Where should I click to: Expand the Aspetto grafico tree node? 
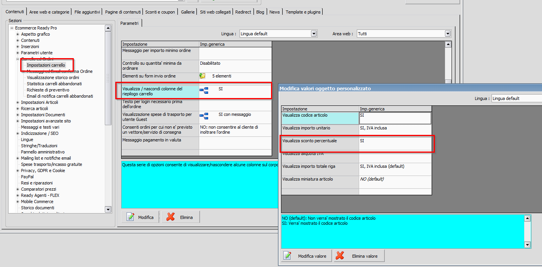pos(17,34)
